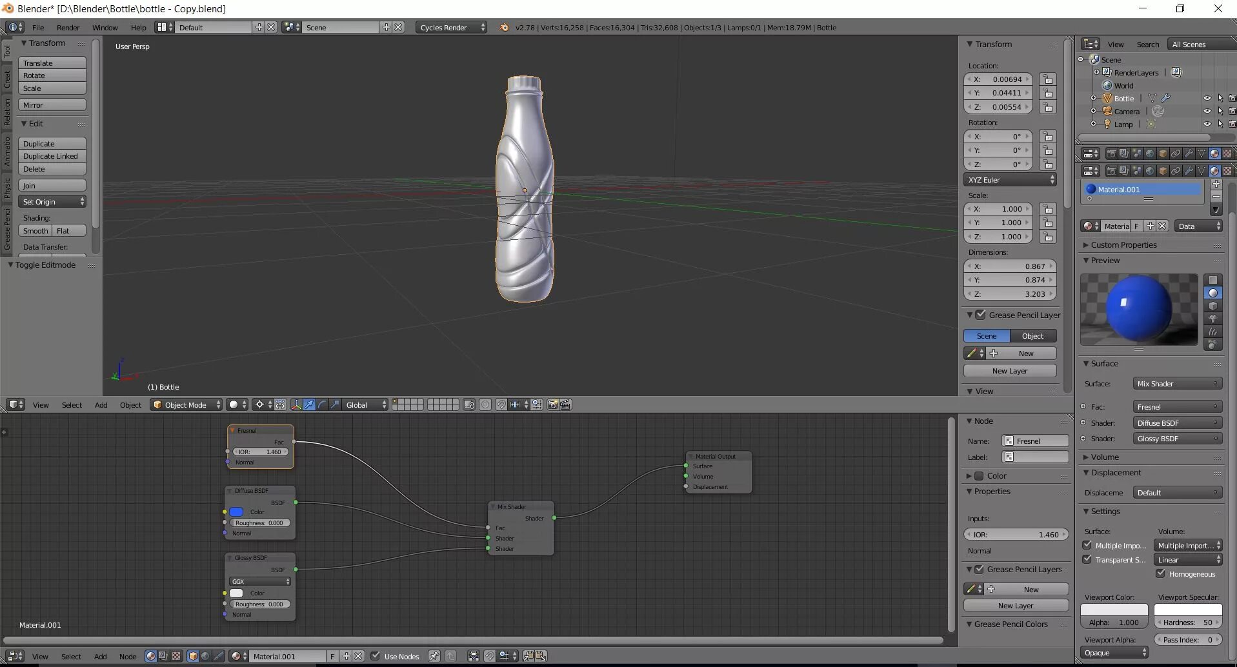Click the Join button
The width and height of the screenshot is (1237, 667).
point(52,186)
